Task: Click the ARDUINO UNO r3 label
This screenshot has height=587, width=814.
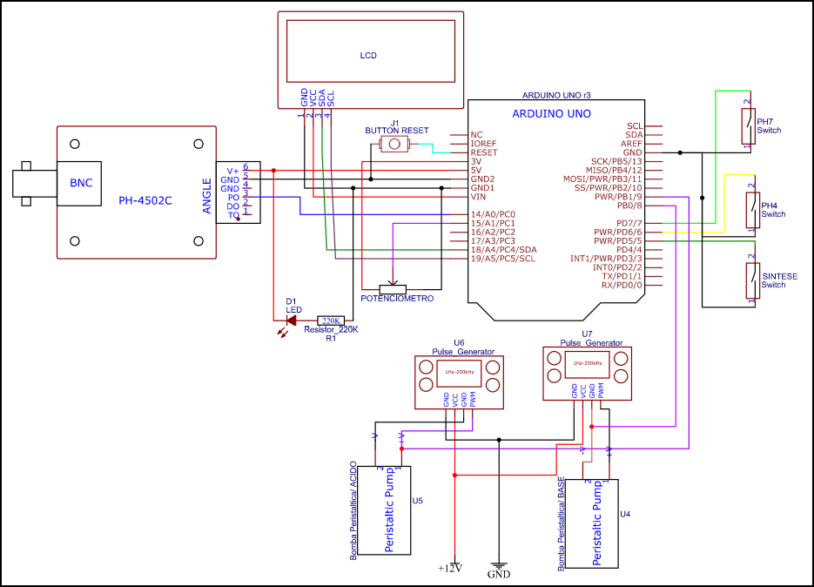Action: 556,95
